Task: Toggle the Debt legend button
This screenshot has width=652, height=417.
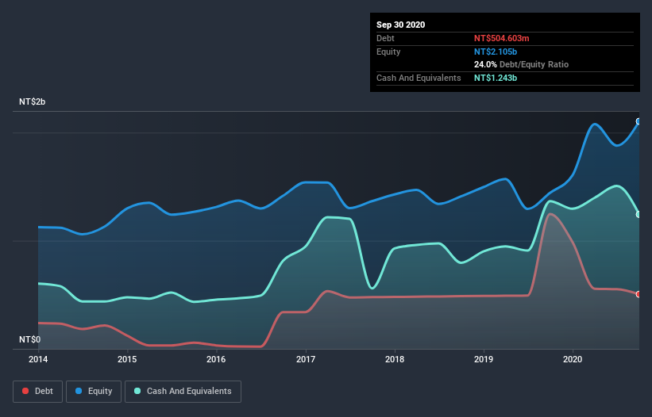Action: coord(38,392)
